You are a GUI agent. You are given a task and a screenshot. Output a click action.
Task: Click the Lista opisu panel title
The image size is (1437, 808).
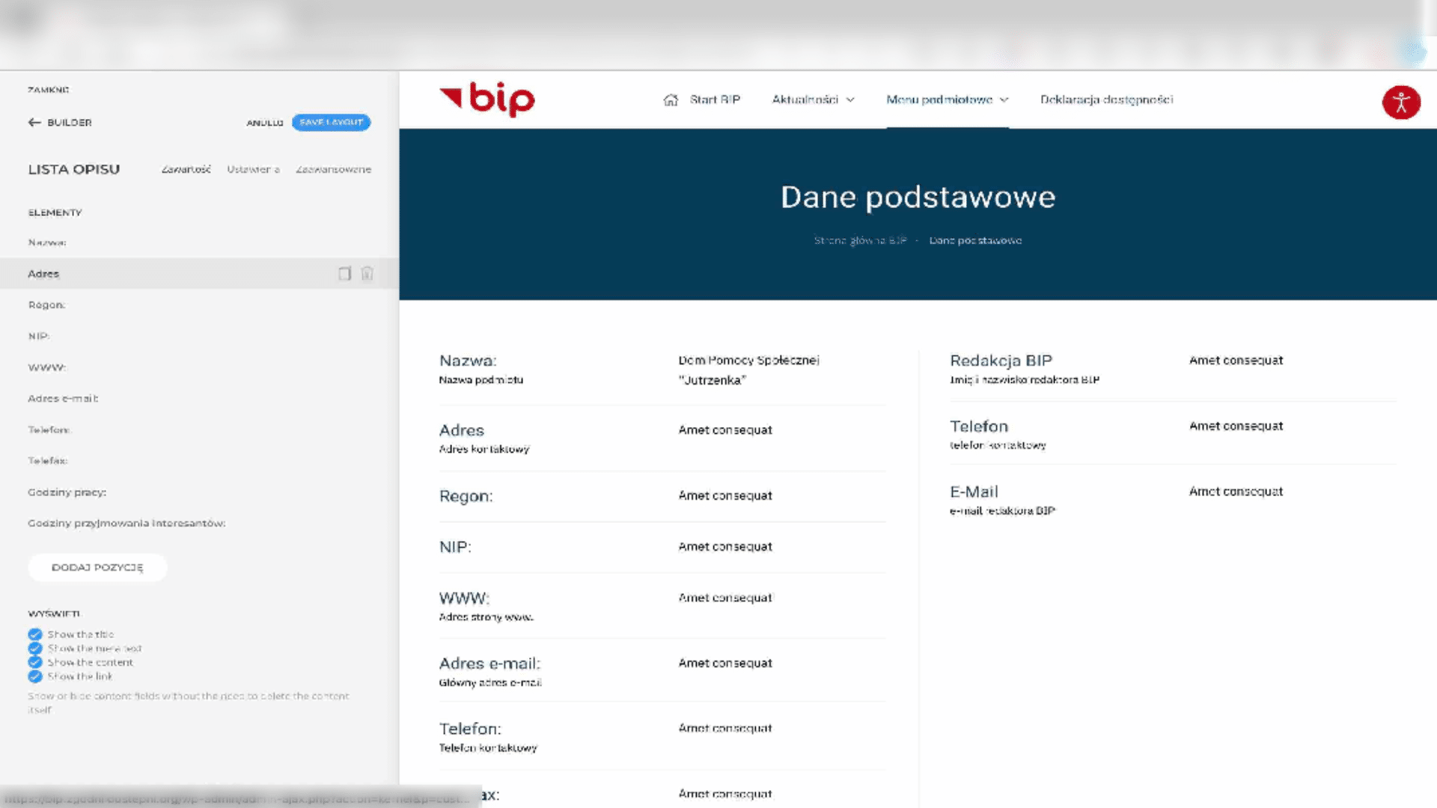point(74,170)
